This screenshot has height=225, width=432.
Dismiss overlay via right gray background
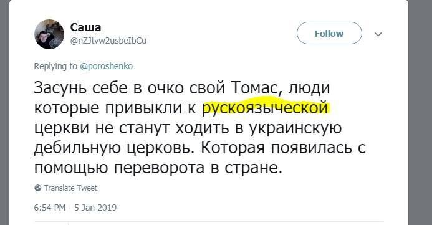pos(420,112)
